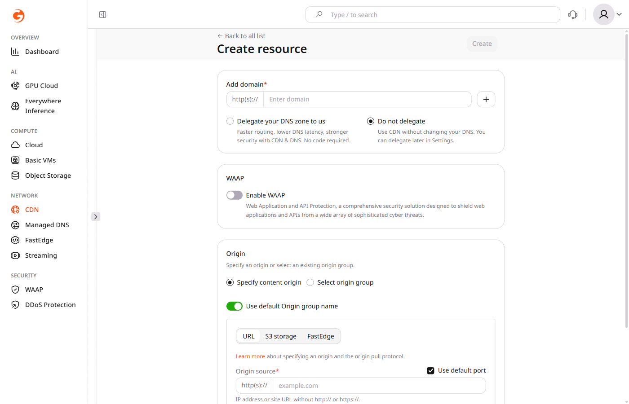The height and width of the screenshot is (404, 629).
Task: Switch to the URL origin tab
Action: [248, 336]
